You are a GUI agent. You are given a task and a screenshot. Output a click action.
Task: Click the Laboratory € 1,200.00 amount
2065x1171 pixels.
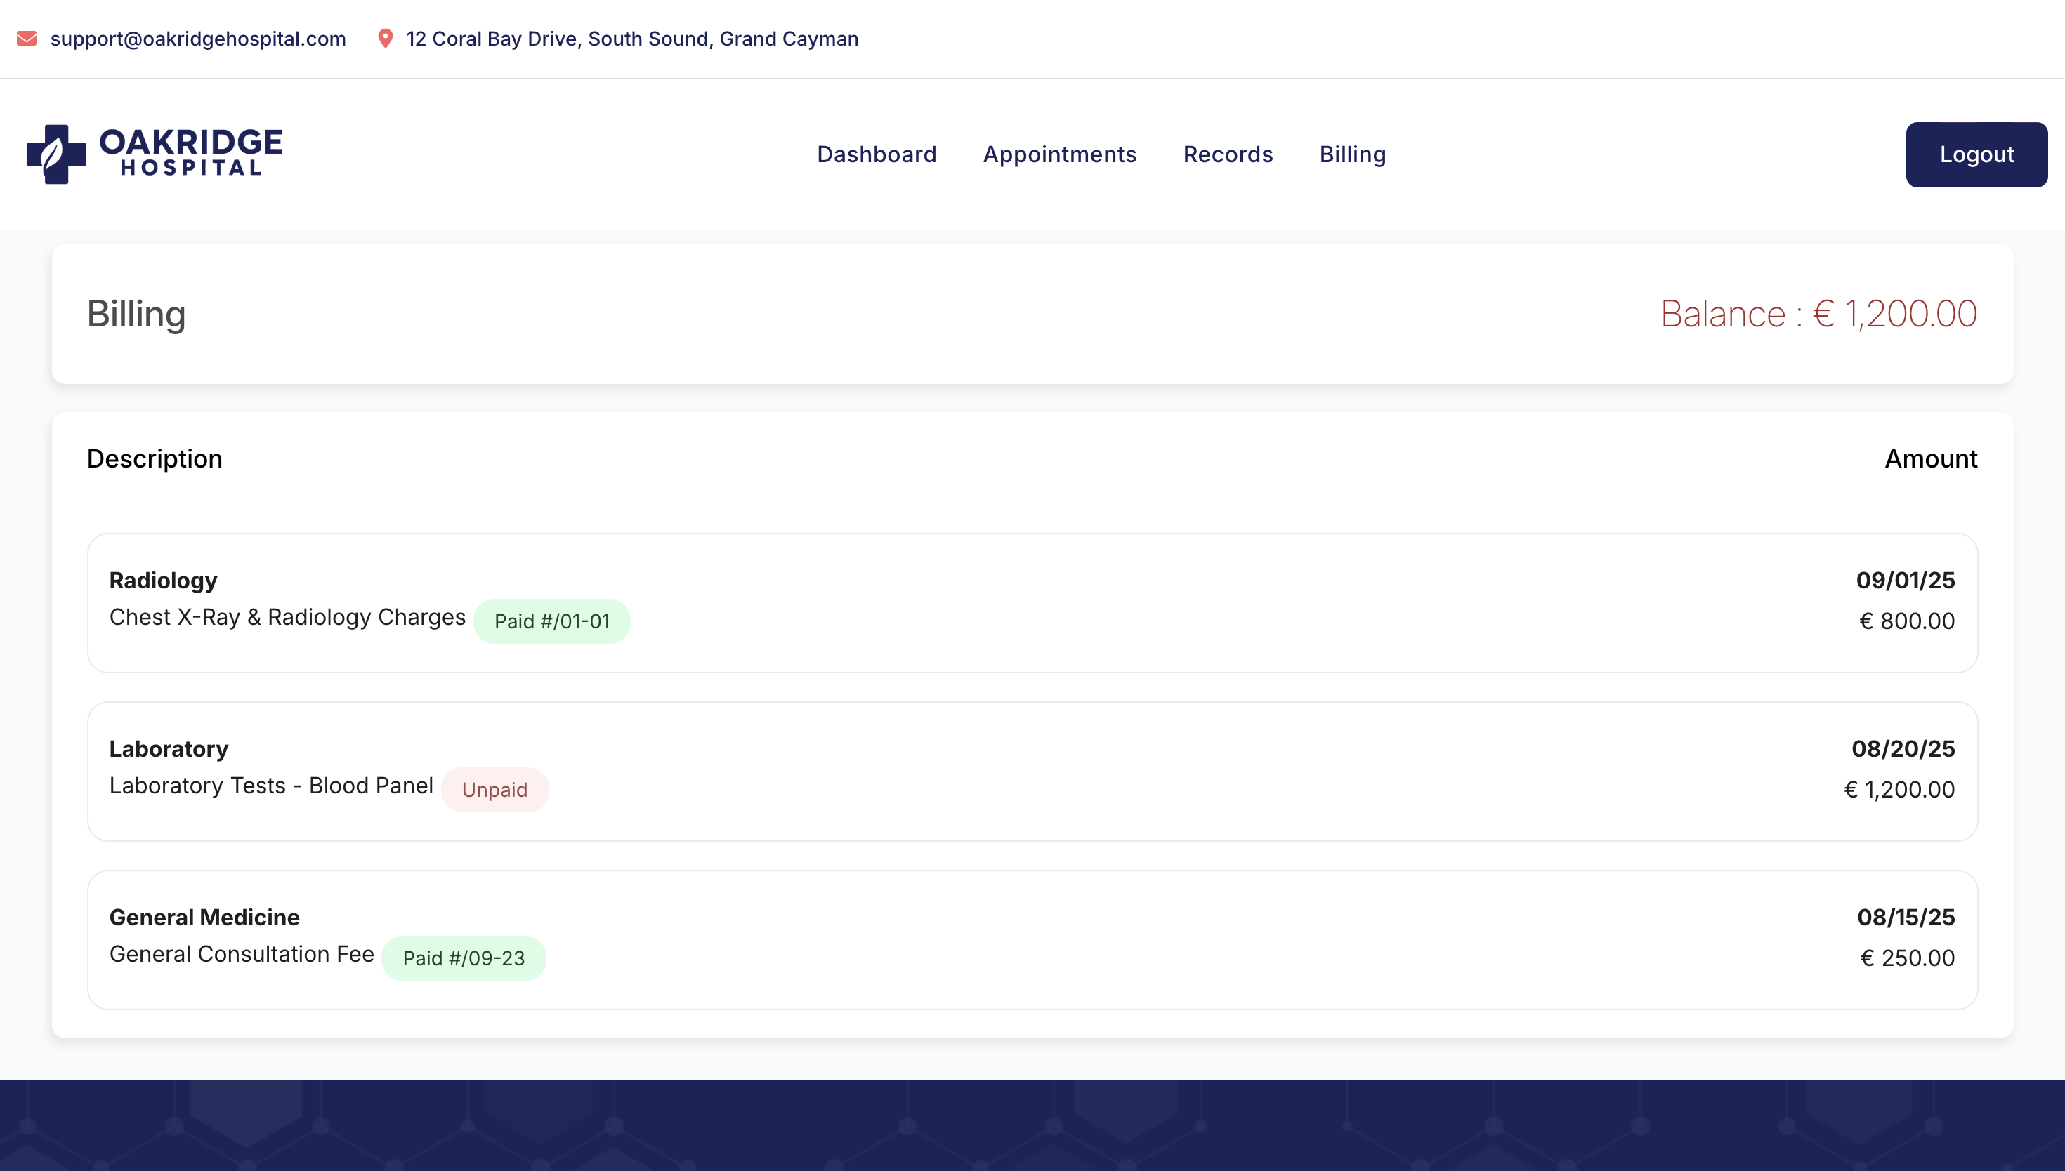point(1899,790)
